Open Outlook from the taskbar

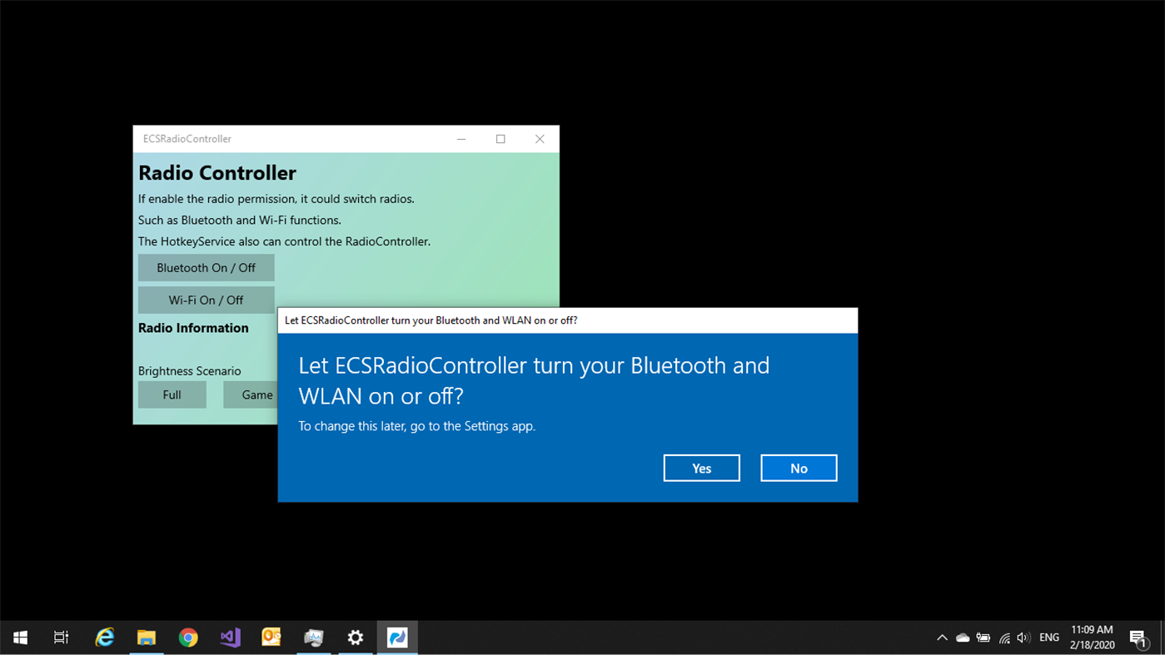271,637
